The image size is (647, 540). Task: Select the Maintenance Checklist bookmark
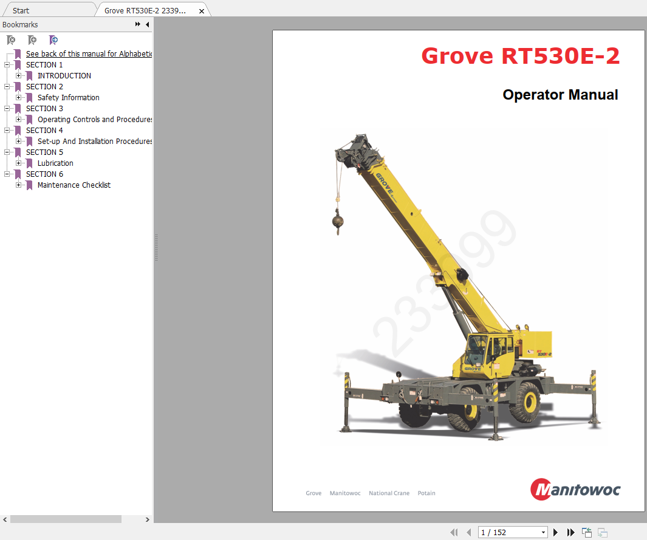point(74,185)
